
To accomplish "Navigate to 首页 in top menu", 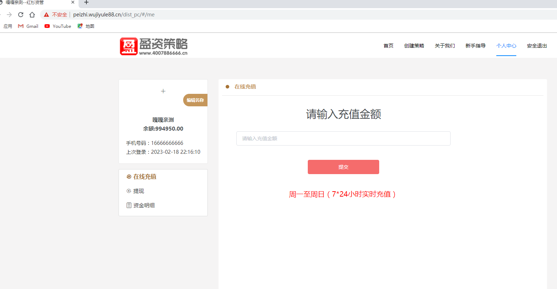I will click(x=388, y=46).
